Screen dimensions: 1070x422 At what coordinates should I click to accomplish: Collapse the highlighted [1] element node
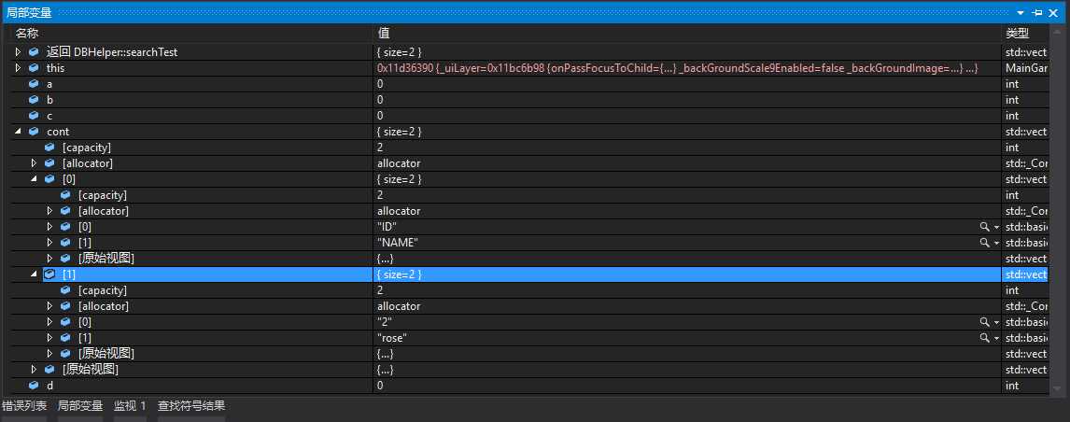tap(35, 274)
